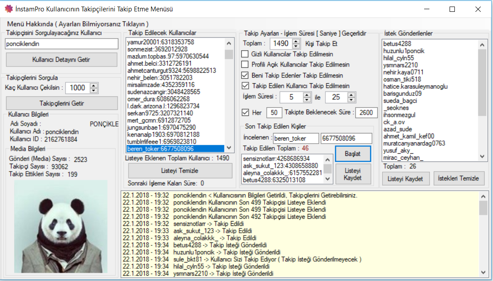Image resolution: width=493 pixels, height=281 pixels.
Task: Click Takipte Beklenecek Süre 2600 field
Action: (366, 112)
